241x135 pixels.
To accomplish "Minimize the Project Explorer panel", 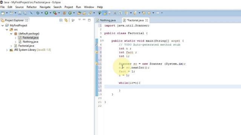I will click(84, 19).
